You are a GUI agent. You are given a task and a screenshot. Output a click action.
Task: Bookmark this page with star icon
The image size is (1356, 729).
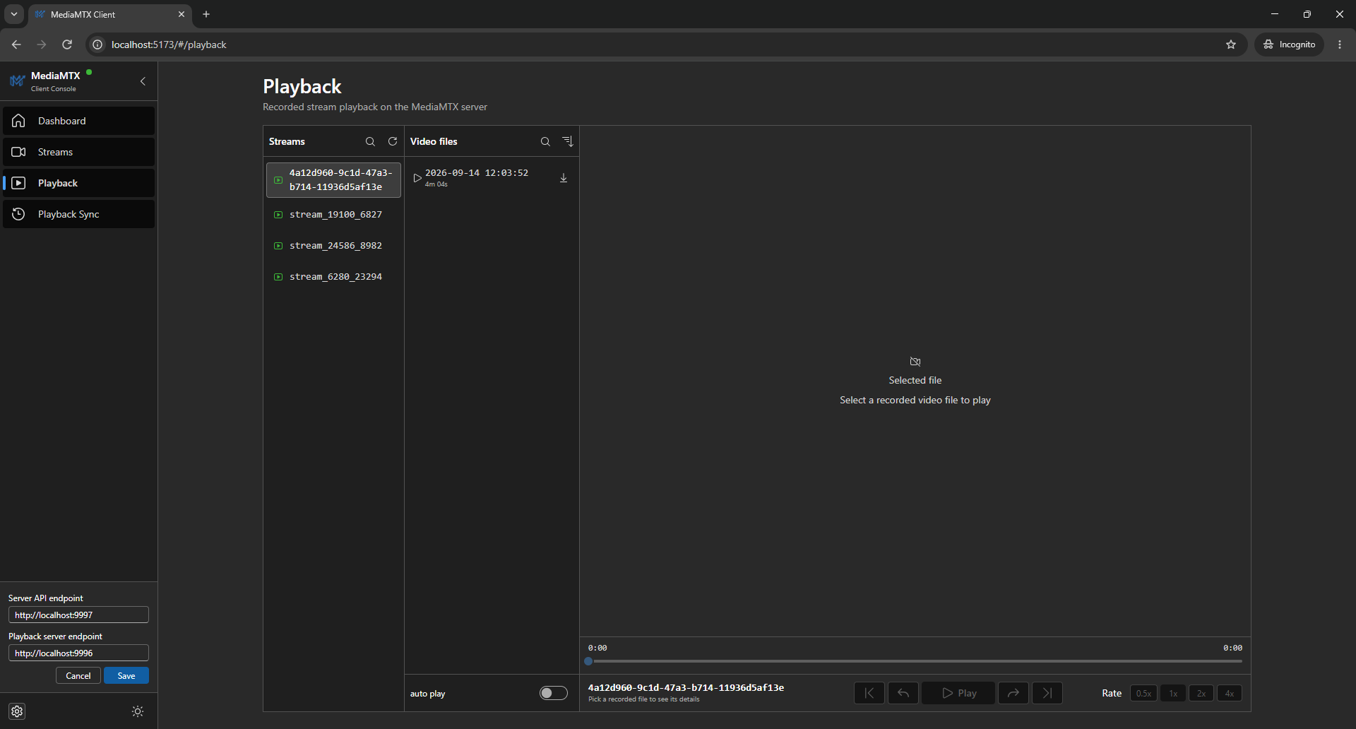pos(1231,45)
